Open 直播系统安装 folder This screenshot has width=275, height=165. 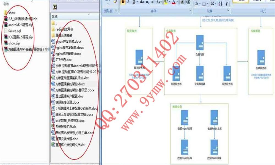point(62,35)
